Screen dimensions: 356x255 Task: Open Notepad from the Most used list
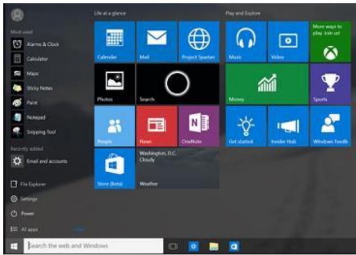[28, 118]
